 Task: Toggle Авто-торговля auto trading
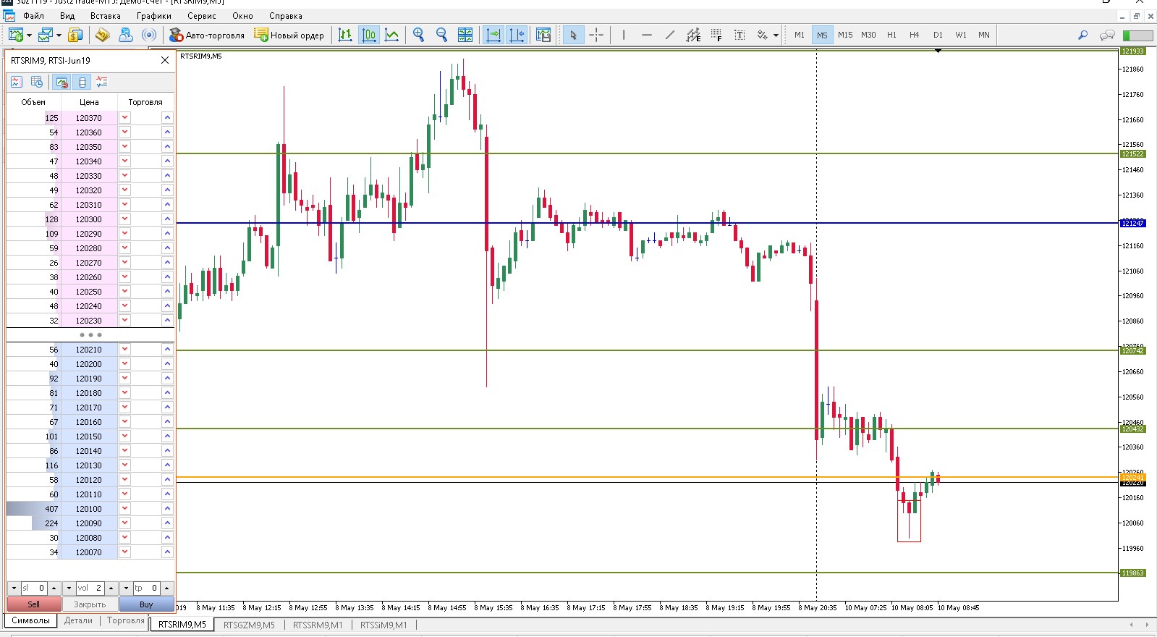[207, 35]
